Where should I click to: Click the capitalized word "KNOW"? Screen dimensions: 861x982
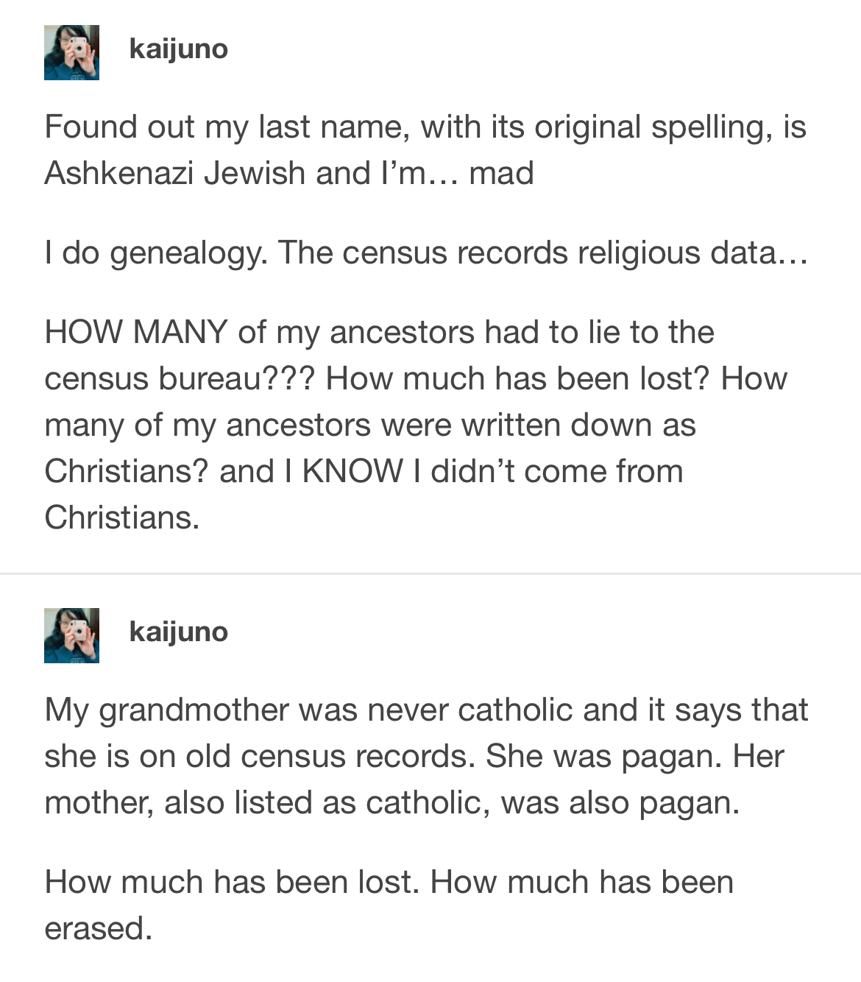pyautogui.click(x=353, y=471)
